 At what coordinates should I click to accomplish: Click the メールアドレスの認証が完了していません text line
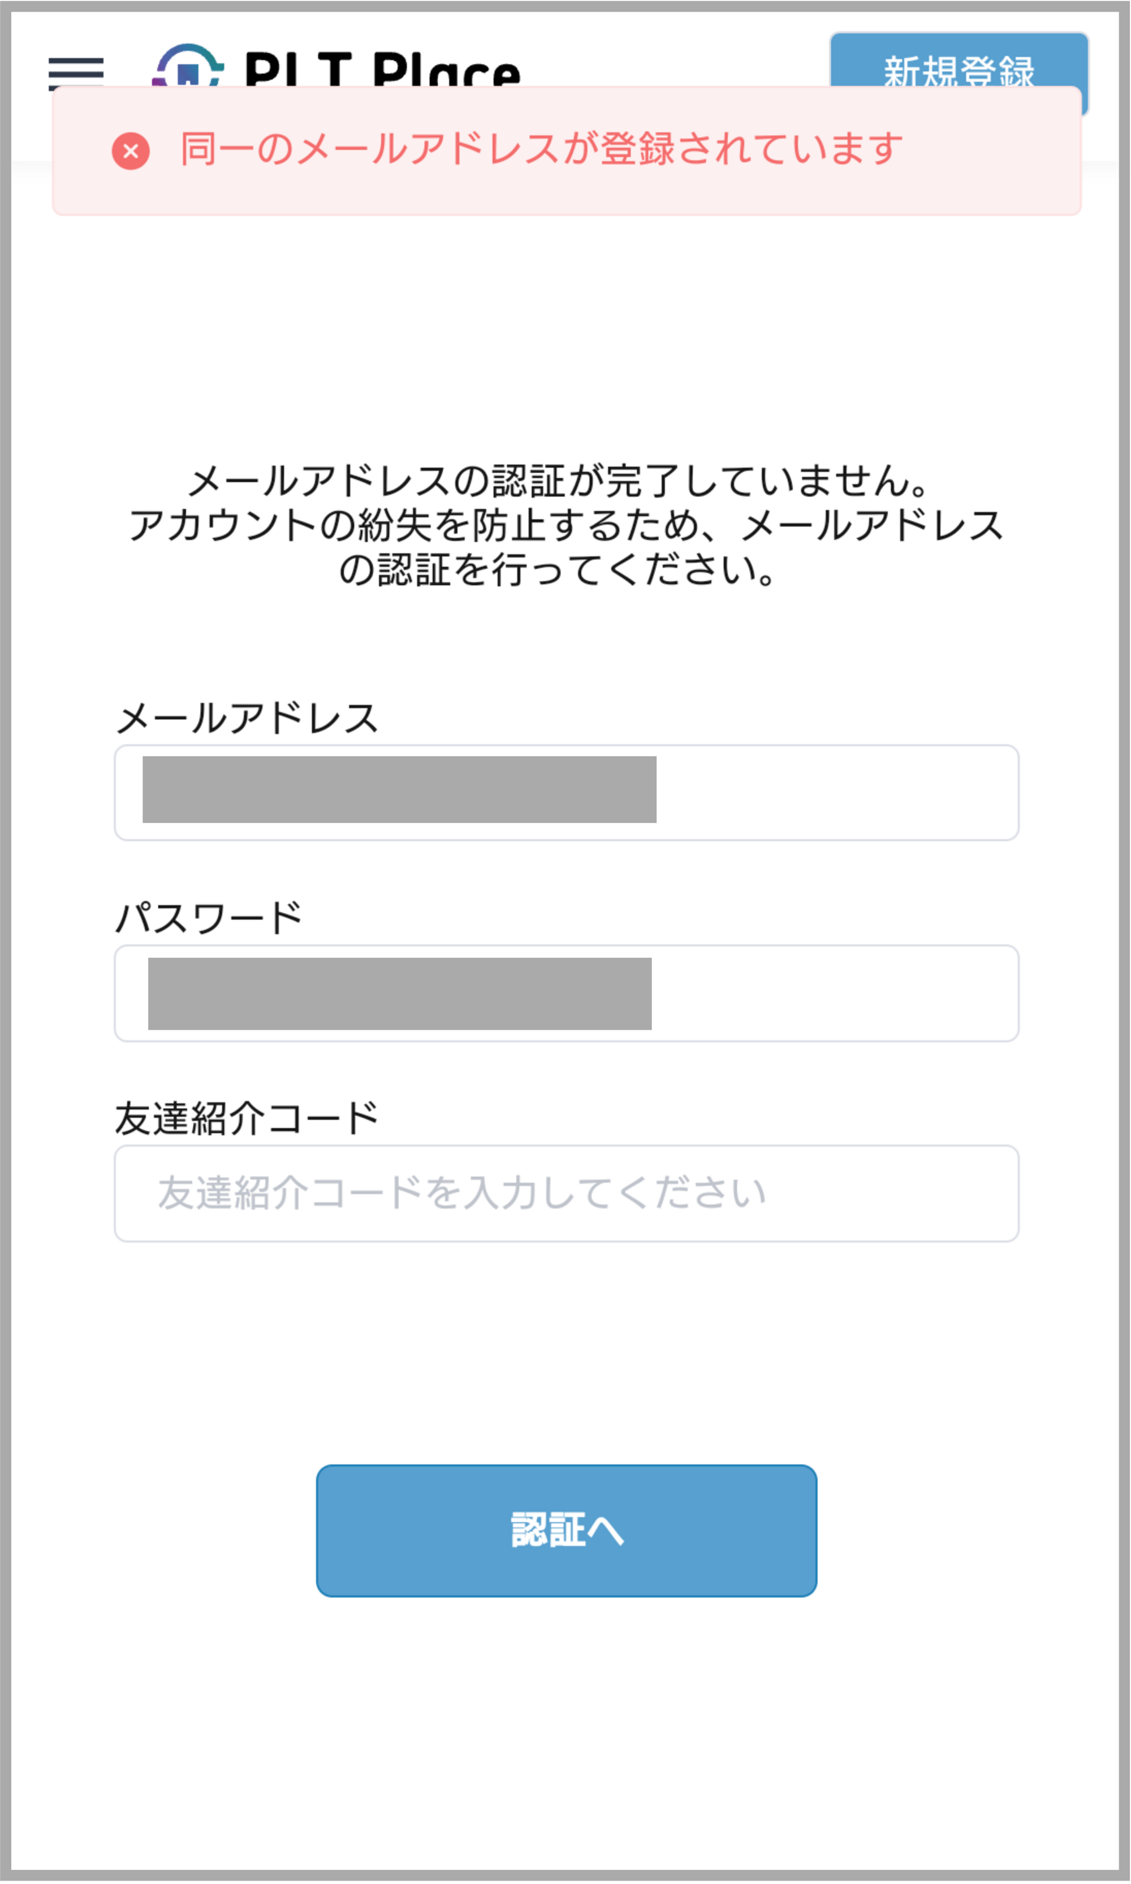click(559, 482)
